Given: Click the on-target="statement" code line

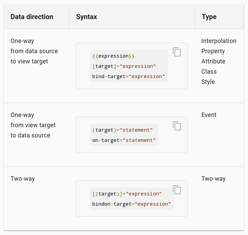Looking at the screenshot, I should point(124,140).
